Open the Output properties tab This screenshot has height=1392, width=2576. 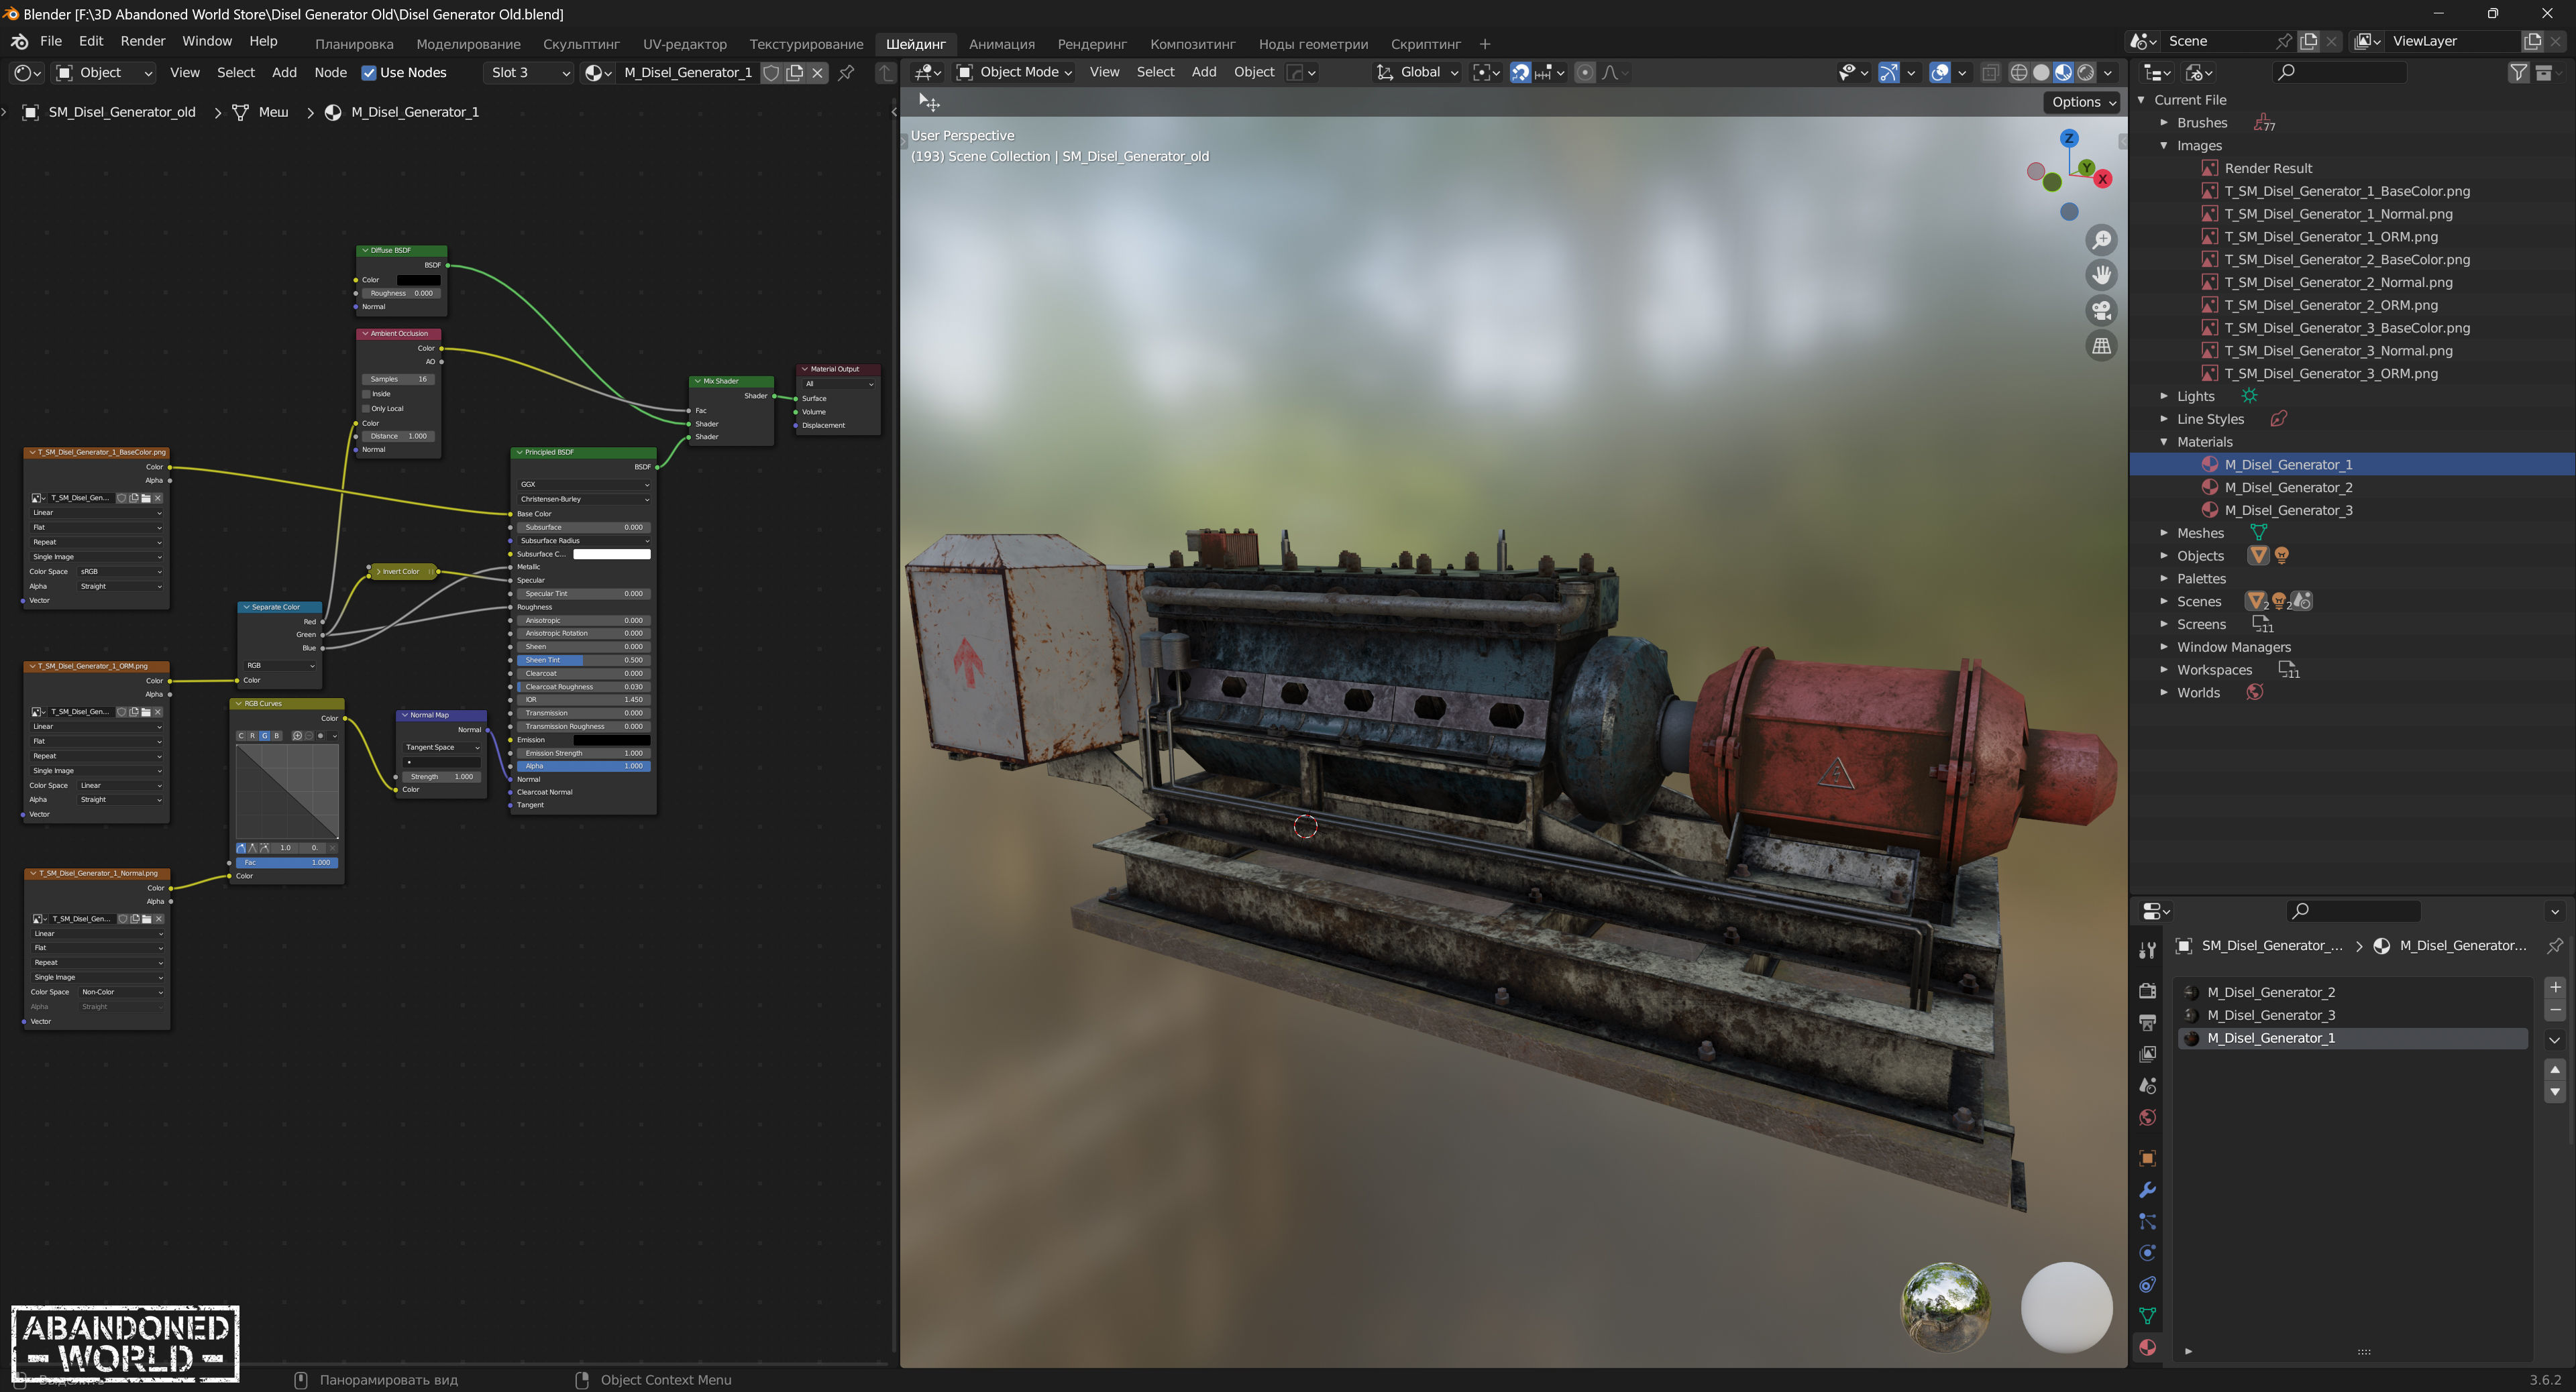(x=2147, y=1023)
